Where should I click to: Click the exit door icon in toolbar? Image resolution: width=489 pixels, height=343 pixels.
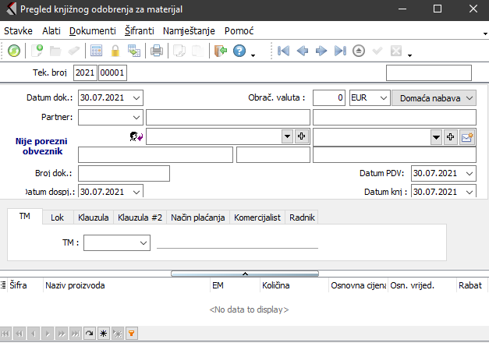pos(220,51)
